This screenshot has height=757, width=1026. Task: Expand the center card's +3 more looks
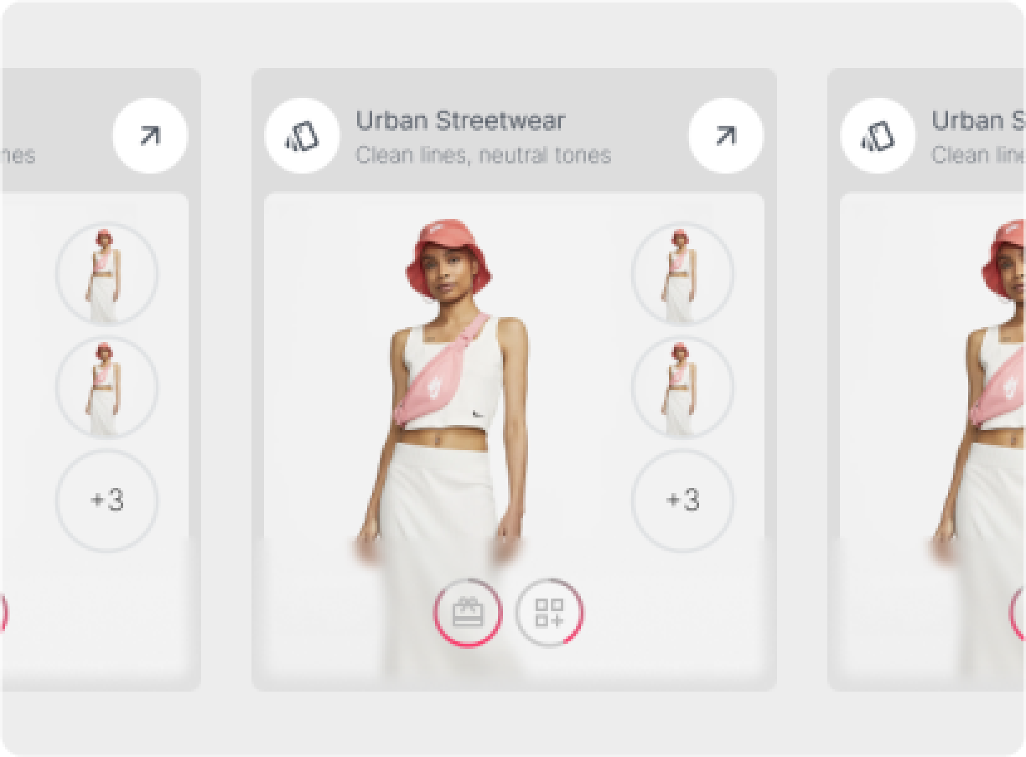click(x=683, y=500)
